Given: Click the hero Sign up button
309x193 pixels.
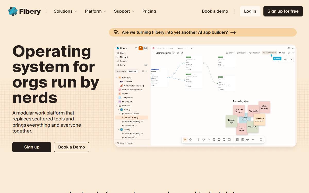Looking at the screenshot, I should [x=32, y=147].
